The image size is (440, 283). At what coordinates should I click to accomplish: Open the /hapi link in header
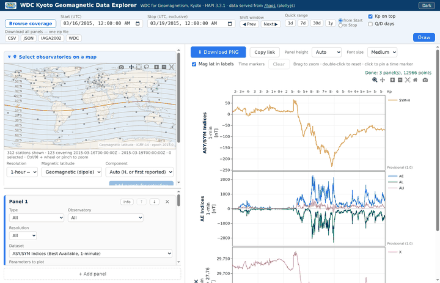[269, 6]
